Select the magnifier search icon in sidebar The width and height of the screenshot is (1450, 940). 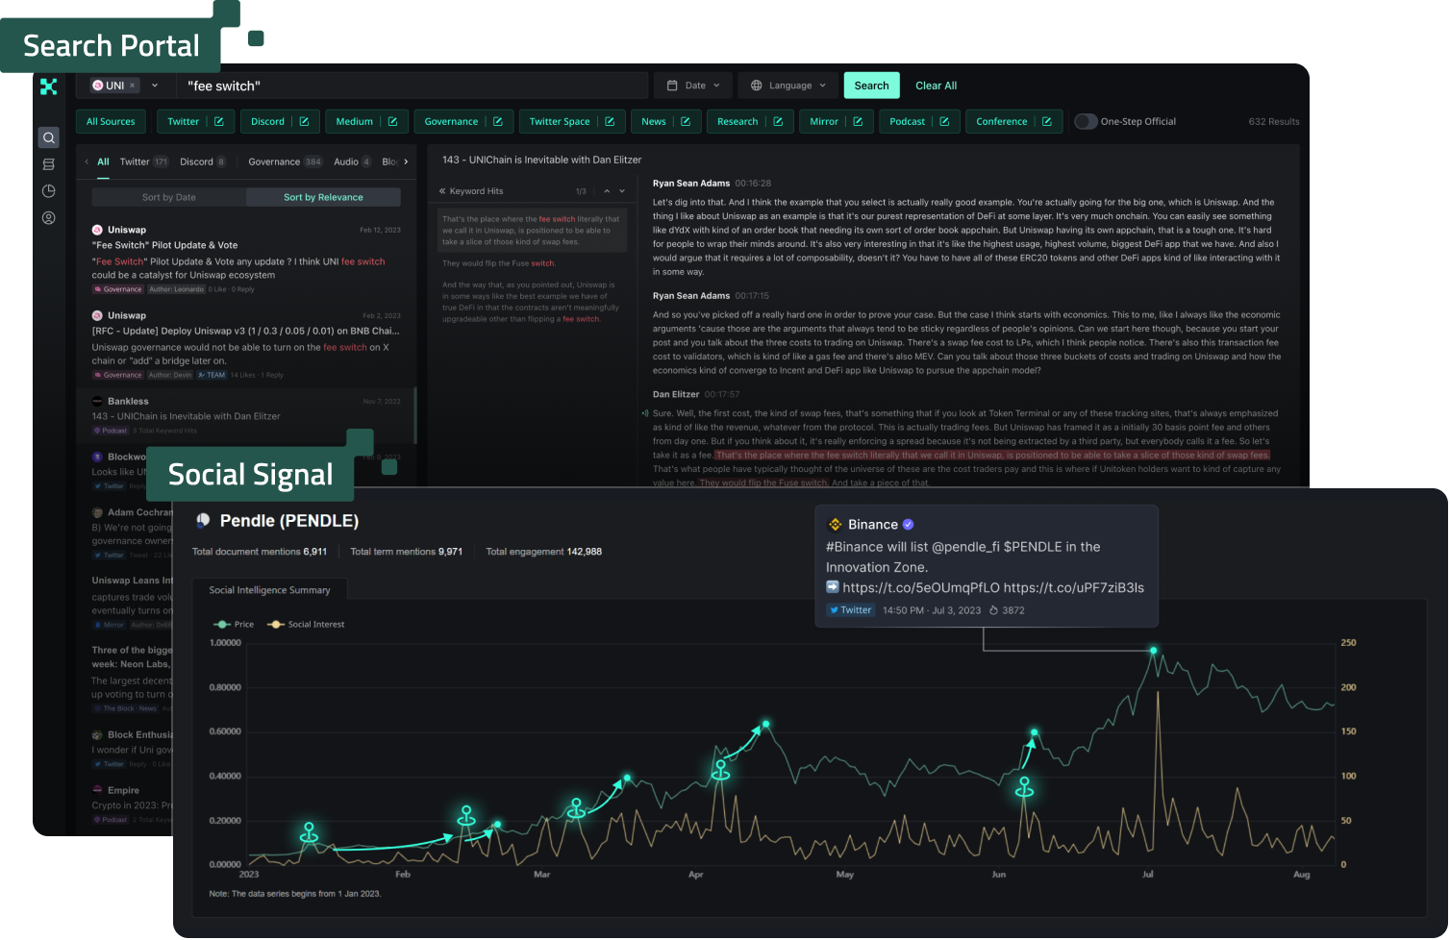pyautogui.click(x=48, y=137)
